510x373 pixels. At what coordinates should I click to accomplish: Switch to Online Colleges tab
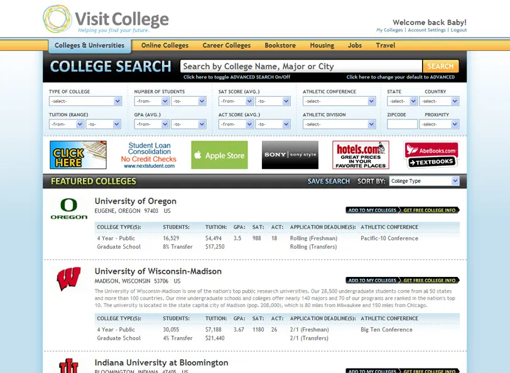tap(165, 46)
